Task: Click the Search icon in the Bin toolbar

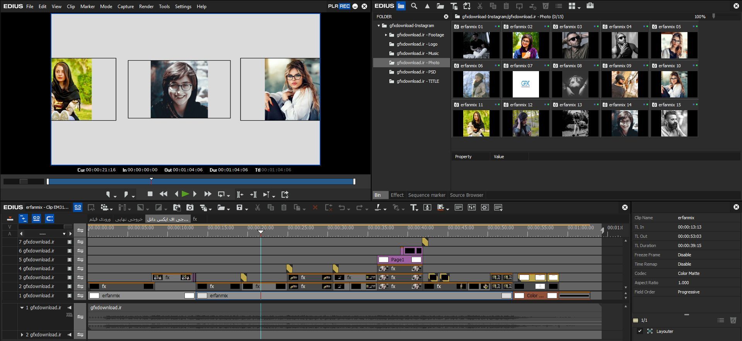Action: (x=414, y=6)
